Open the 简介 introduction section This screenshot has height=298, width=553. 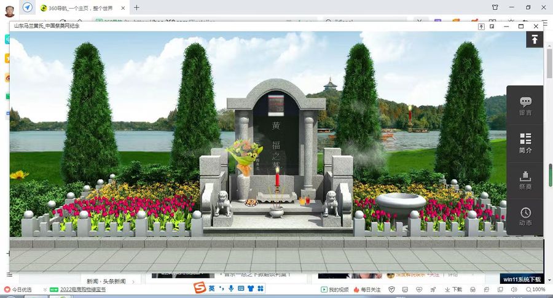click(525, 143)
